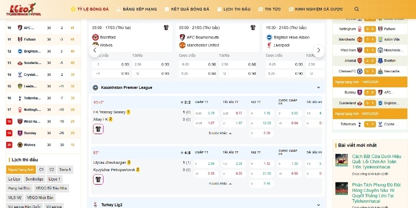Click the Turkey Lig2 league icon
Screen dimensions: 416x208
pyautogui.click(x=96, y=204)
